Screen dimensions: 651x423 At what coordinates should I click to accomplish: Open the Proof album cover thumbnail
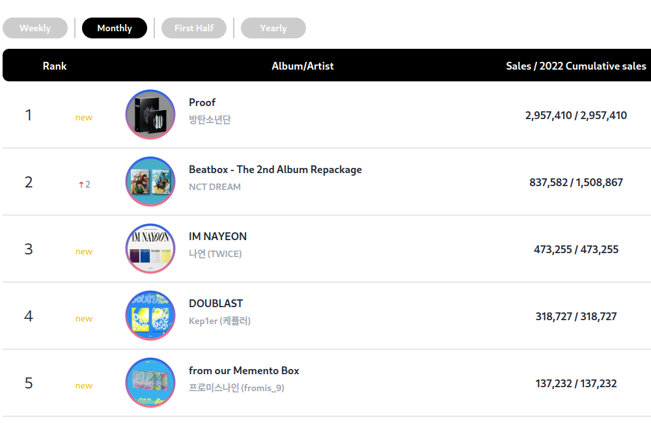(150, 115)
